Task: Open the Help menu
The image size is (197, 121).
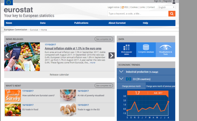Action: tap(145, 23)
